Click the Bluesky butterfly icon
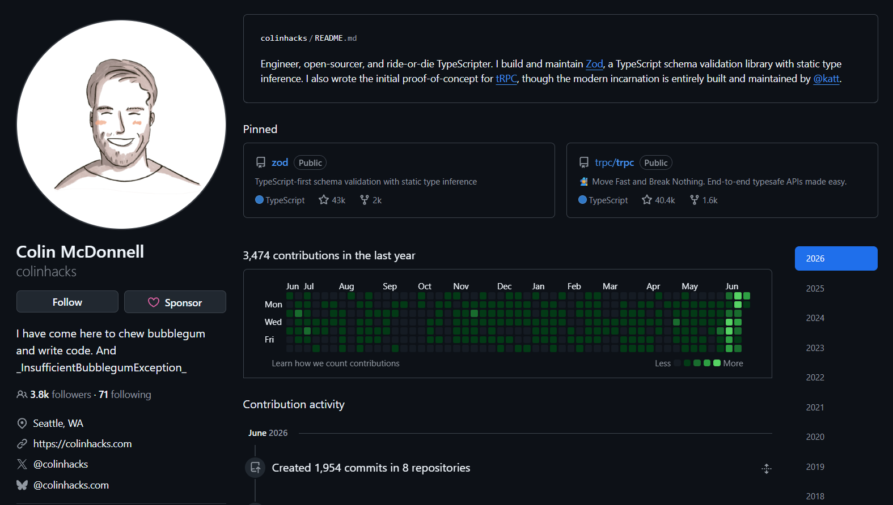The image size is (893, 505). tap(22, 485)
